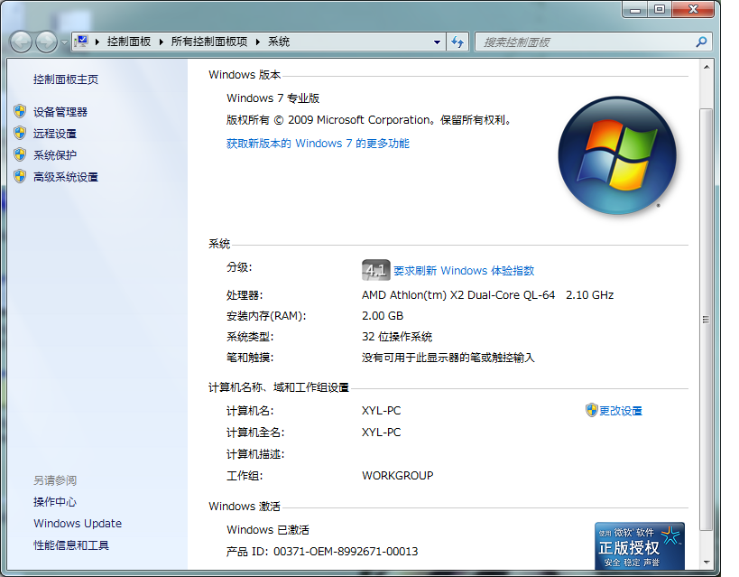Click the 32 位操作系统 value
Screen dimensions: 739x577
point(397,337)
